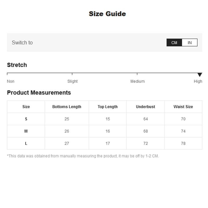Click the Underbust column header

(146, 107)
